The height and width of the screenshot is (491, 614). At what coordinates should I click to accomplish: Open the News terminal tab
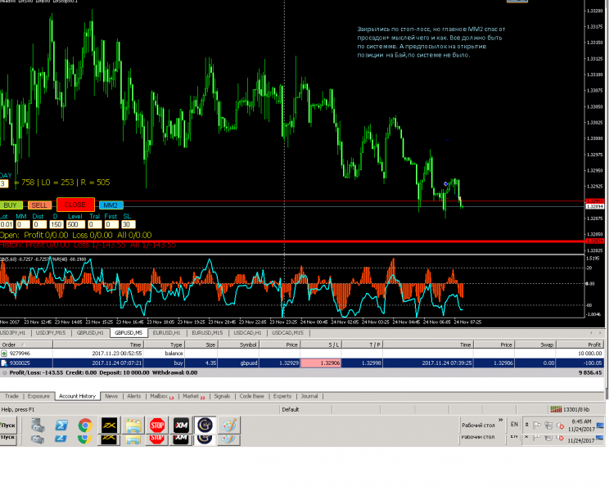click(x=111, y=396)
